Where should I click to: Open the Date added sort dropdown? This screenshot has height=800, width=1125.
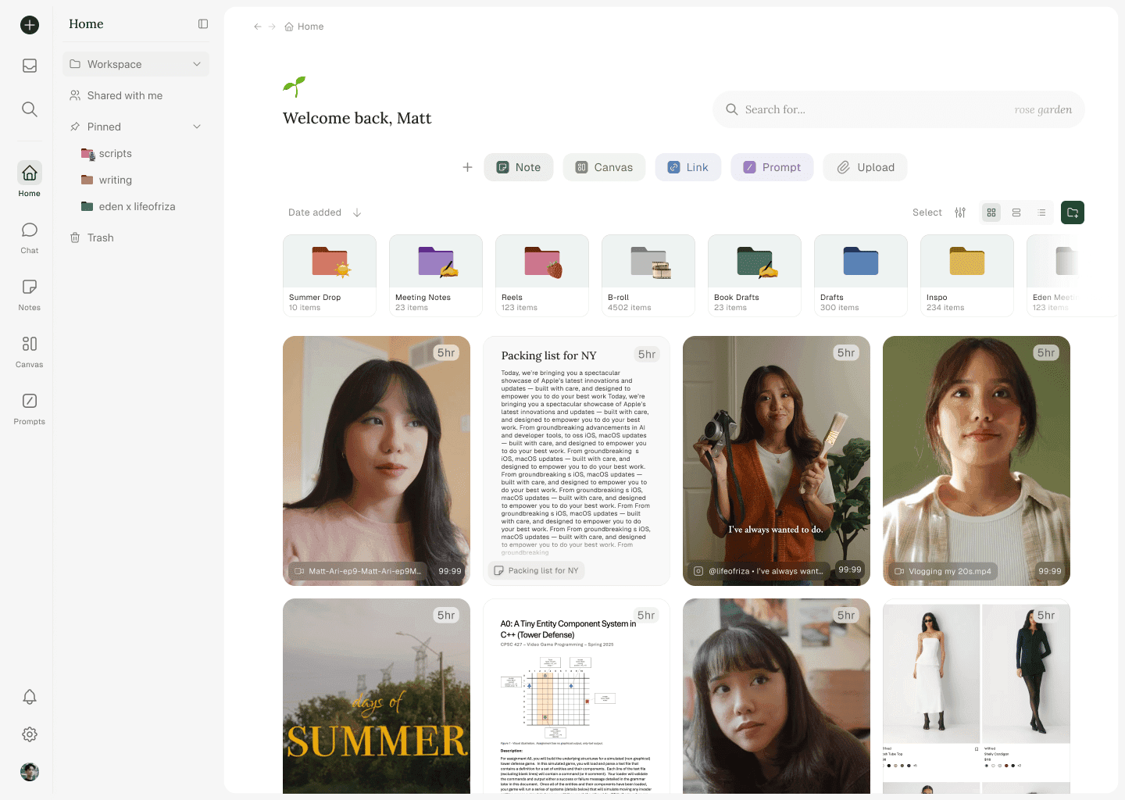click(x=315, y=212)
